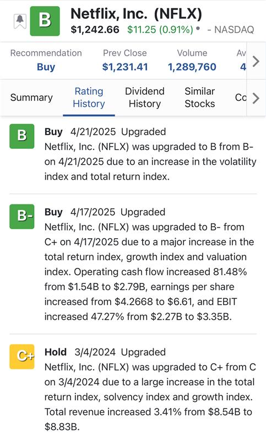Switch to the Dividend History tab
266x441 pixels.
point(145,98)
